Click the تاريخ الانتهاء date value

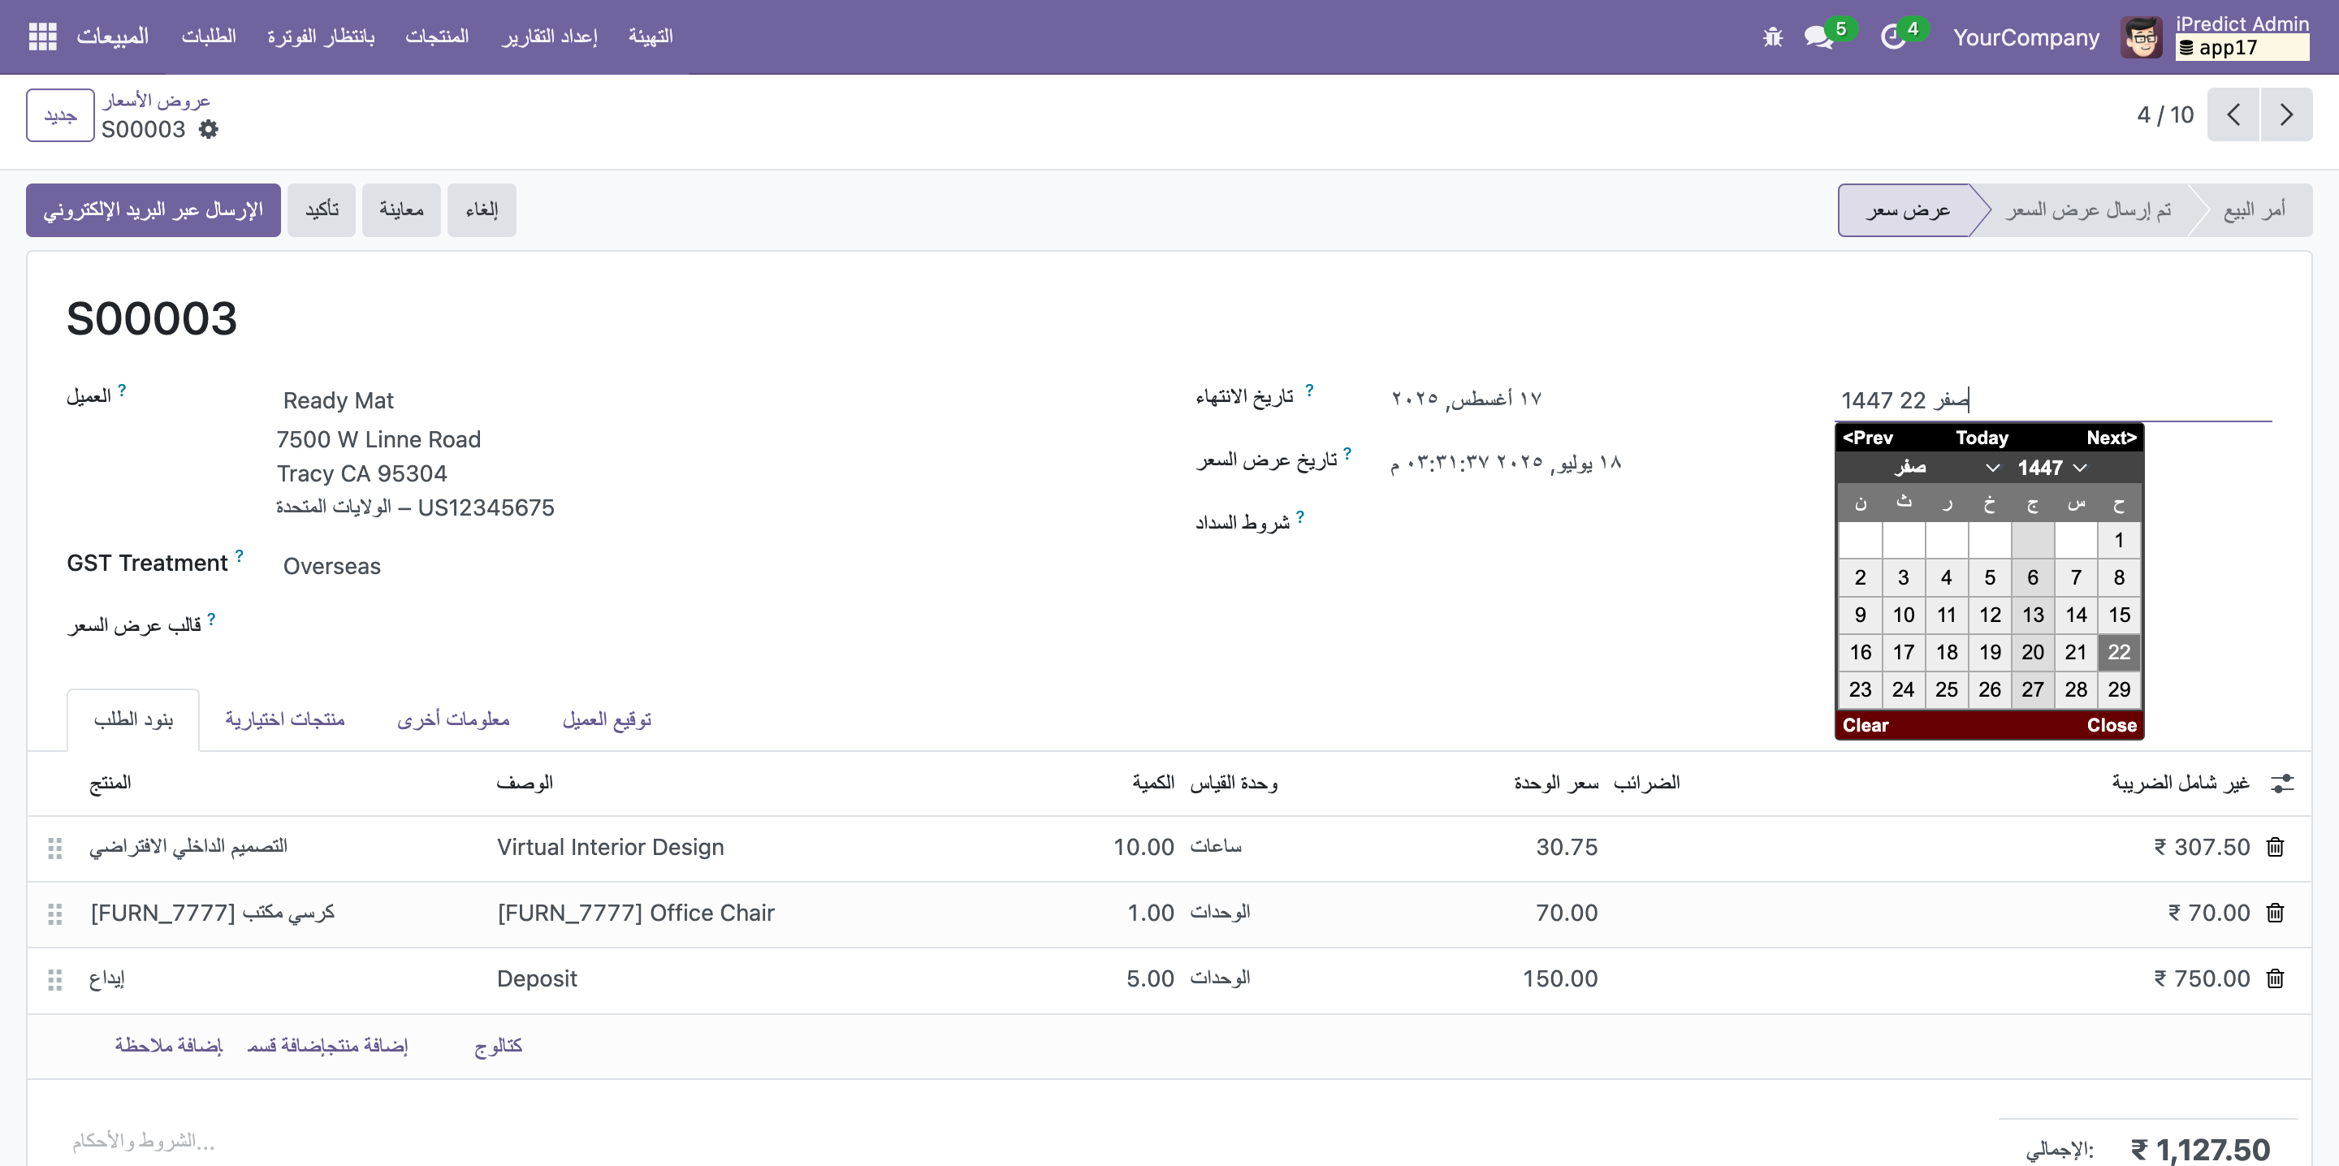[x=1467, y=399]
